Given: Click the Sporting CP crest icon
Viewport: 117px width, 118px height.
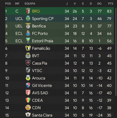Looking at the screenshot, I should pos(28,18).
